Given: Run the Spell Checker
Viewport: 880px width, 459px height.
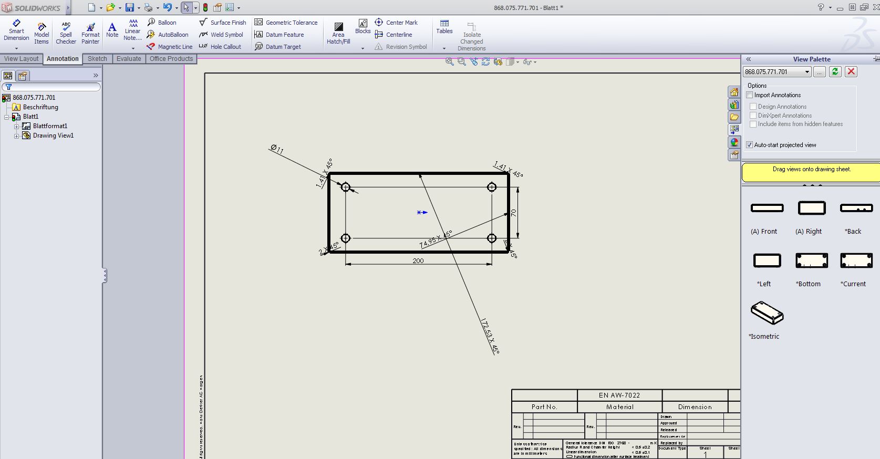Looking at the screenshot, I should (x=66, y=34).
